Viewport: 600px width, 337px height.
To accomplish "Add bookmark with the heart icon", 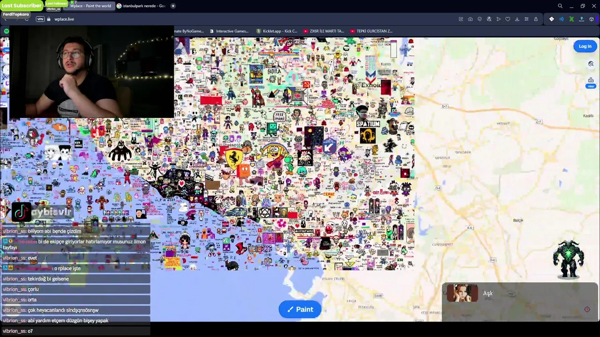I will point(508,19).
